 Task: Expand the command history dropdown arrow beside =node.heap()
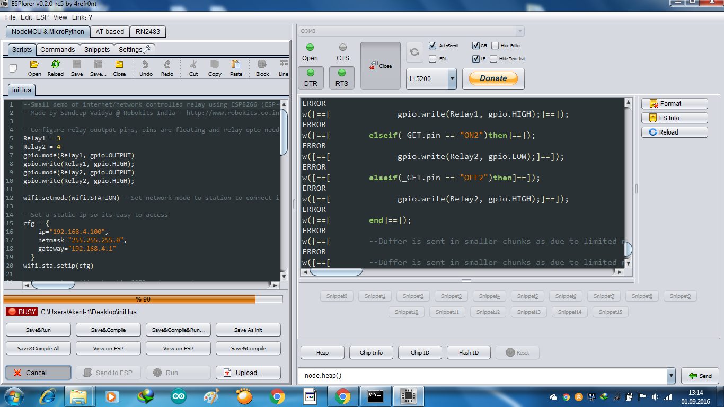671,376
